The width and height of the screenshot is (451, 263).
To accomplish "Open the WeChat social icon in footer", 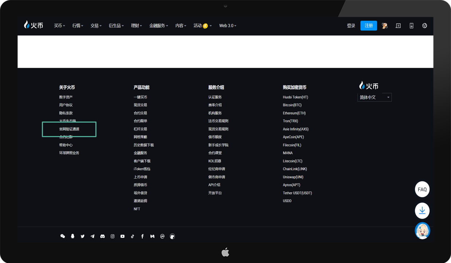I will click(x=63, y=236).
